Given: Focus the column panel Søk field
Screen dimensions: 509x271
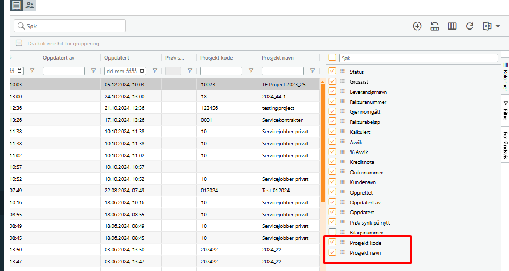Looking at the screenshot, I should tap(419, 58).
